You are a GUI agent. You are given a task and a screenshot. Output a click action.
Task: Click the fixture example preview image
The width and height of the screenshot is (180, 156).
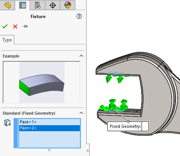click(41, 82)
